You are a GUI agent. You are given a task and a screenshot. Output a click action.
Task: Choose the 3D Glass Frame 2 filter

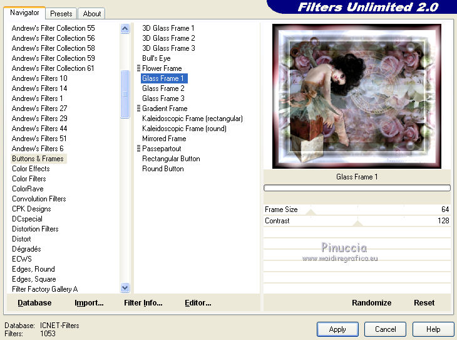coord(168,38)
